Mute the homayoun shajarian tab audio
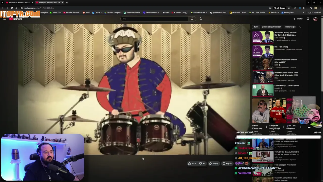The width and height of the screenshot is (323, 182). [59, 3]
